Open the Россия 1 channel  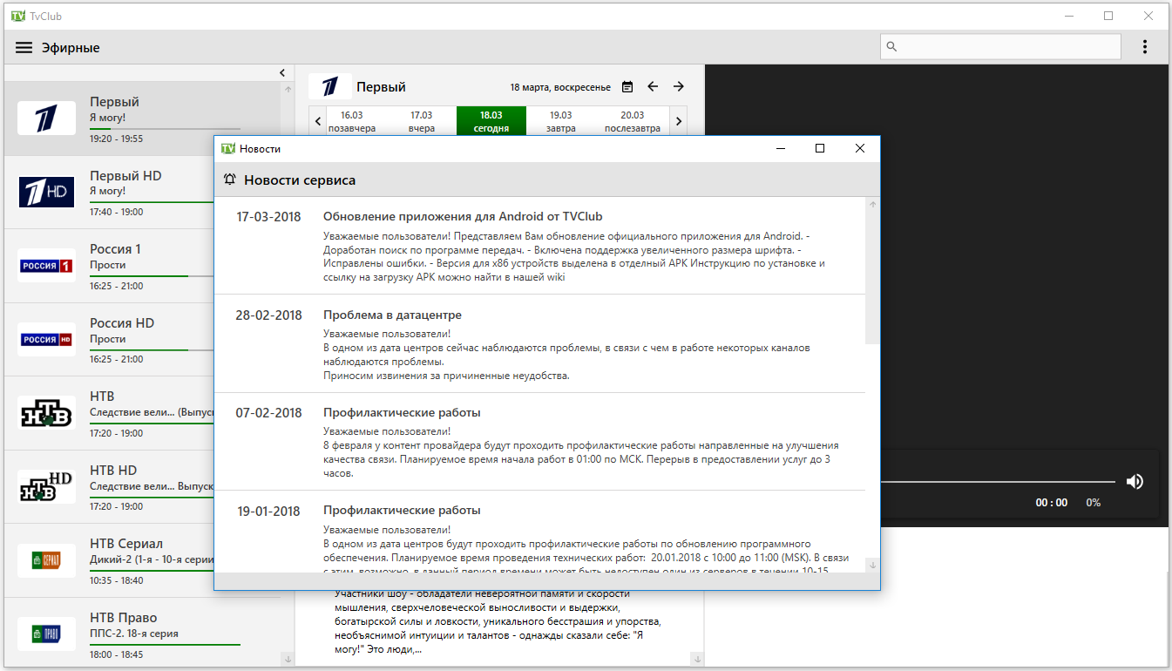pos(143,266)
